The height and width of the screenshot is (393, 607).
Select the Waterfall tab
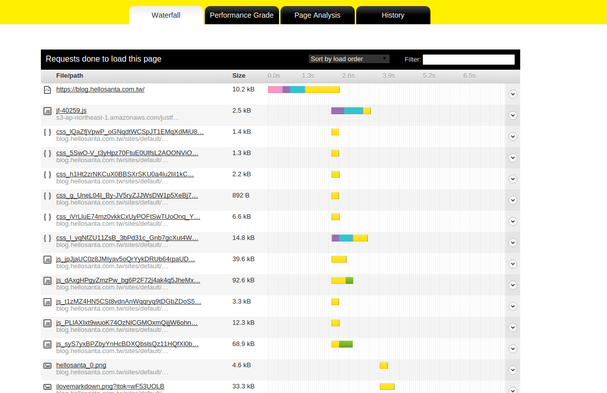pos(166,15)
